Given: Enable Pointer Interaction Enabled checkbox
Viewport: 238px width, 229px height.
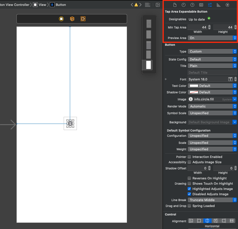Looking at the screenshot, I should [x=189, y=157].
